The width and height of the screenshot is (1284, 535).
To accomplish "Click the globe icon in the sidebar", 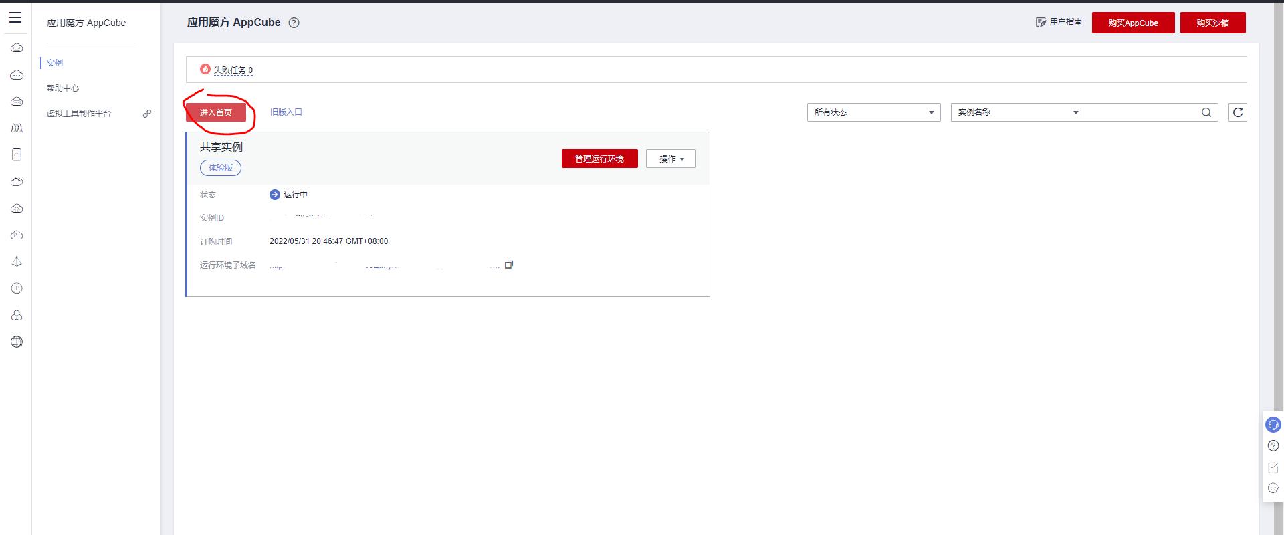I will (x=17, y=342).
